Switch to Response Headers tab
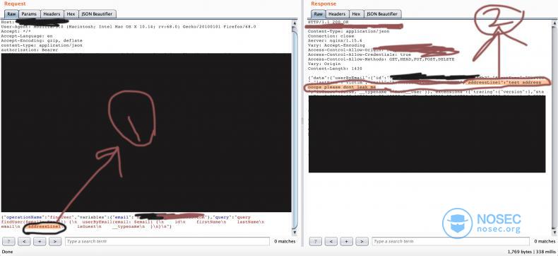The image size is (558, 256). pos(337,14)
